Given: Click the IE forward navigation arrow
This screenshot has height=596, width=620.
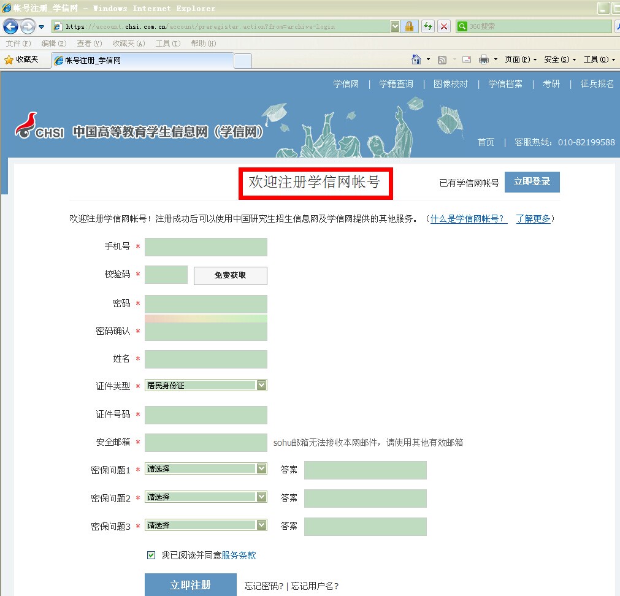Looking at the screenshot, I should (x=28, y=27).
